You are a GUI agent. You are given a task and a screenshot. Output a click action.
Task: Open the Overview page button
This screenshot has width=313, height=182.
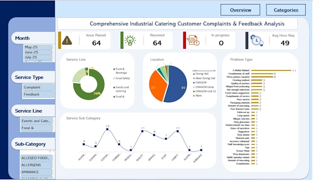tap(240, 10)
